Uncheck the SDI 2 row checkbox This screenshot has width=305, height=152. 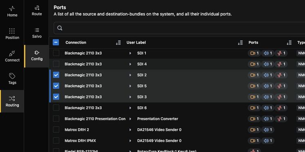(56, 75)
